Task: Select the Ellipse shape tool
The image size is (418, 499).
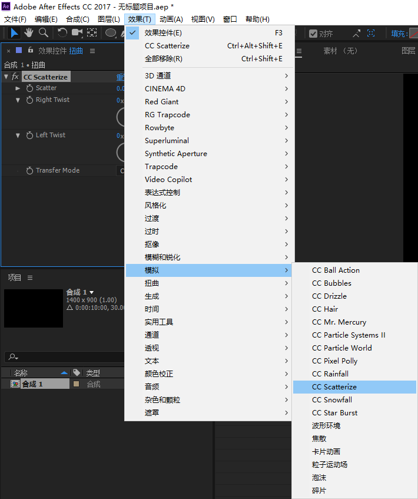Action: [x=111, y=33]
